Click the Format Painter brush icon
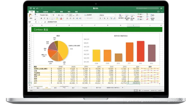Viewport: 192px width, 105px height. pos(35,19)
